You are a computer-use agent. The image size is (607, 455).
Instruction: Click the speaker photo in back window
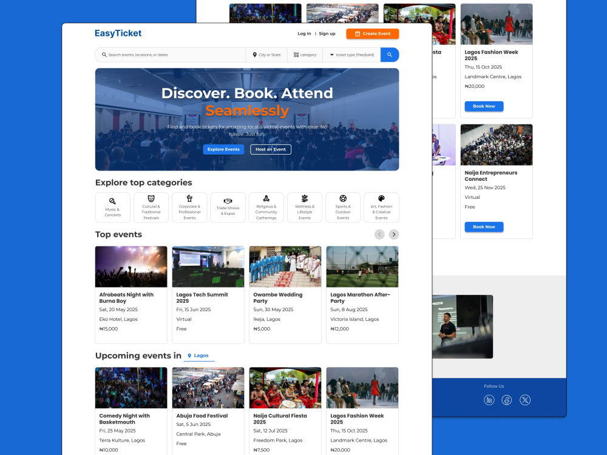click(463, 326)
